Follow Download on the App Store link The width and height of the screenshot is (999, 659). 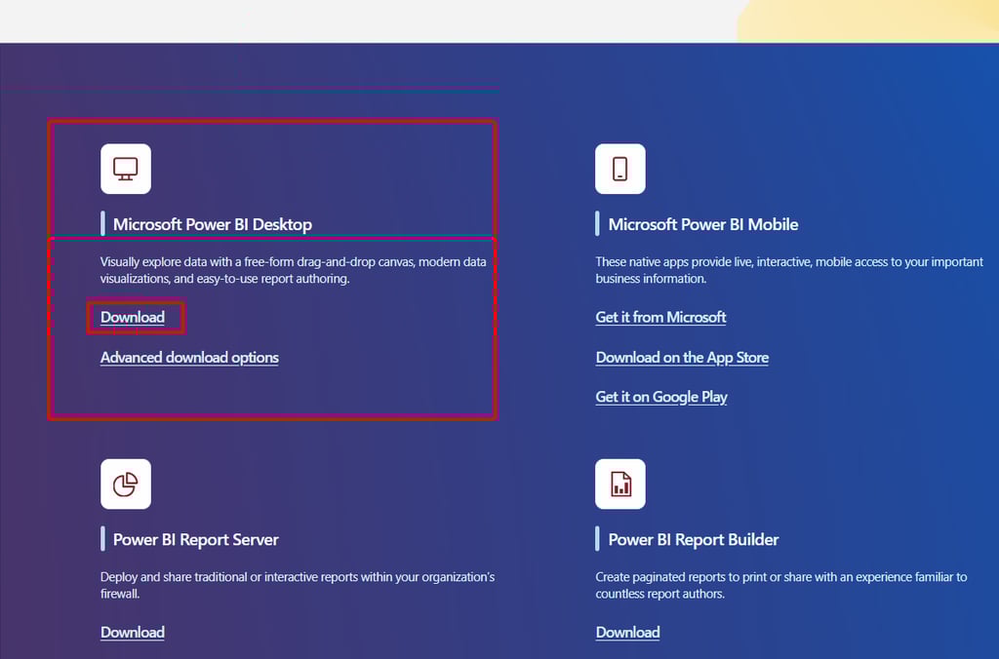coord(682,357)
